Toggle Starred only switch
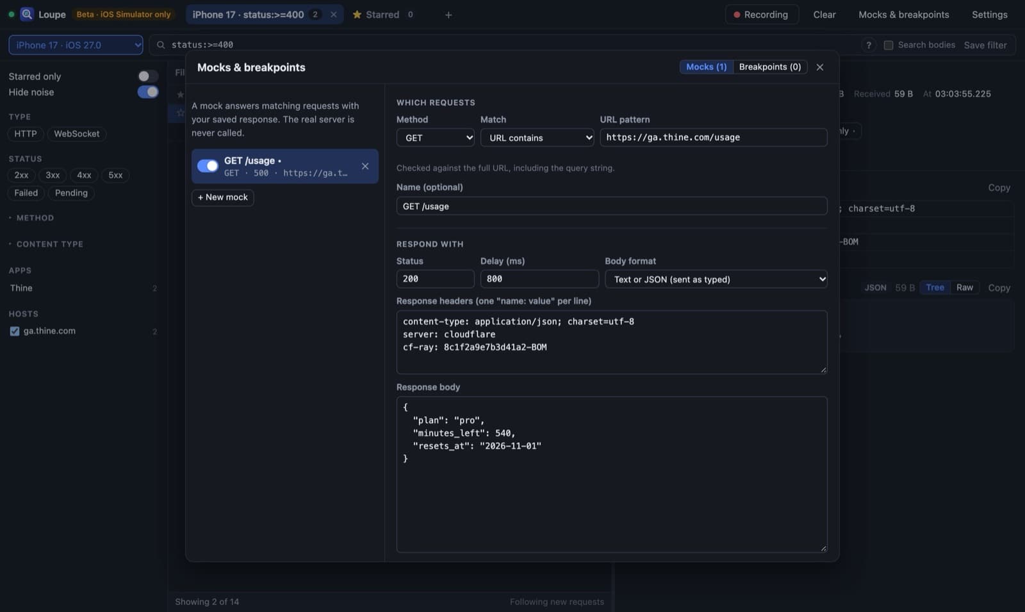Viewport: 1025px width, 612px height. 148,76
